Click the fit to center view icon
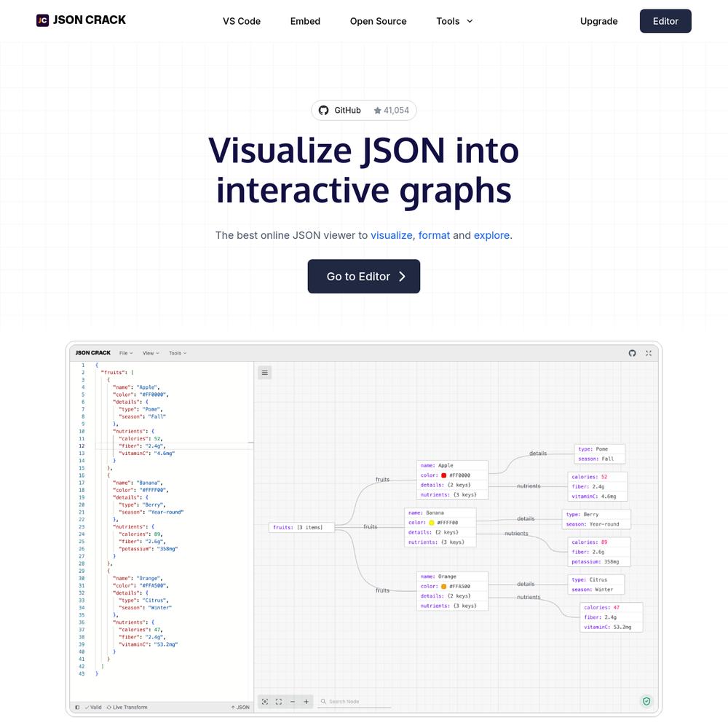 click(279, 702)
